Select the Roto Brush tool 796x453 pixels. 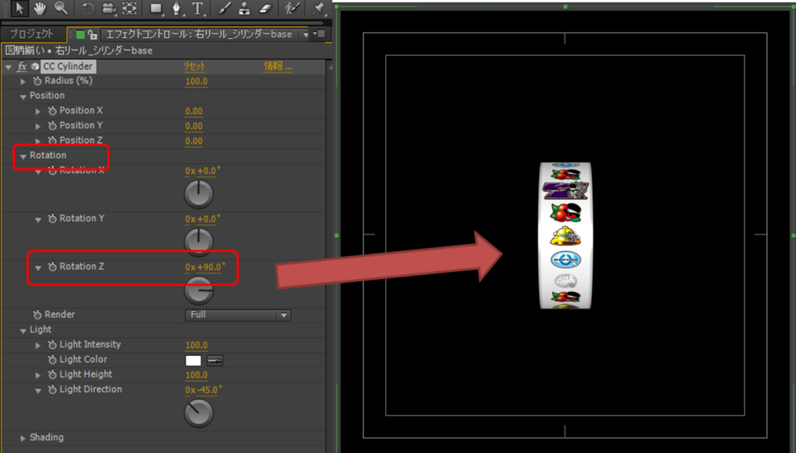(292, 9)
